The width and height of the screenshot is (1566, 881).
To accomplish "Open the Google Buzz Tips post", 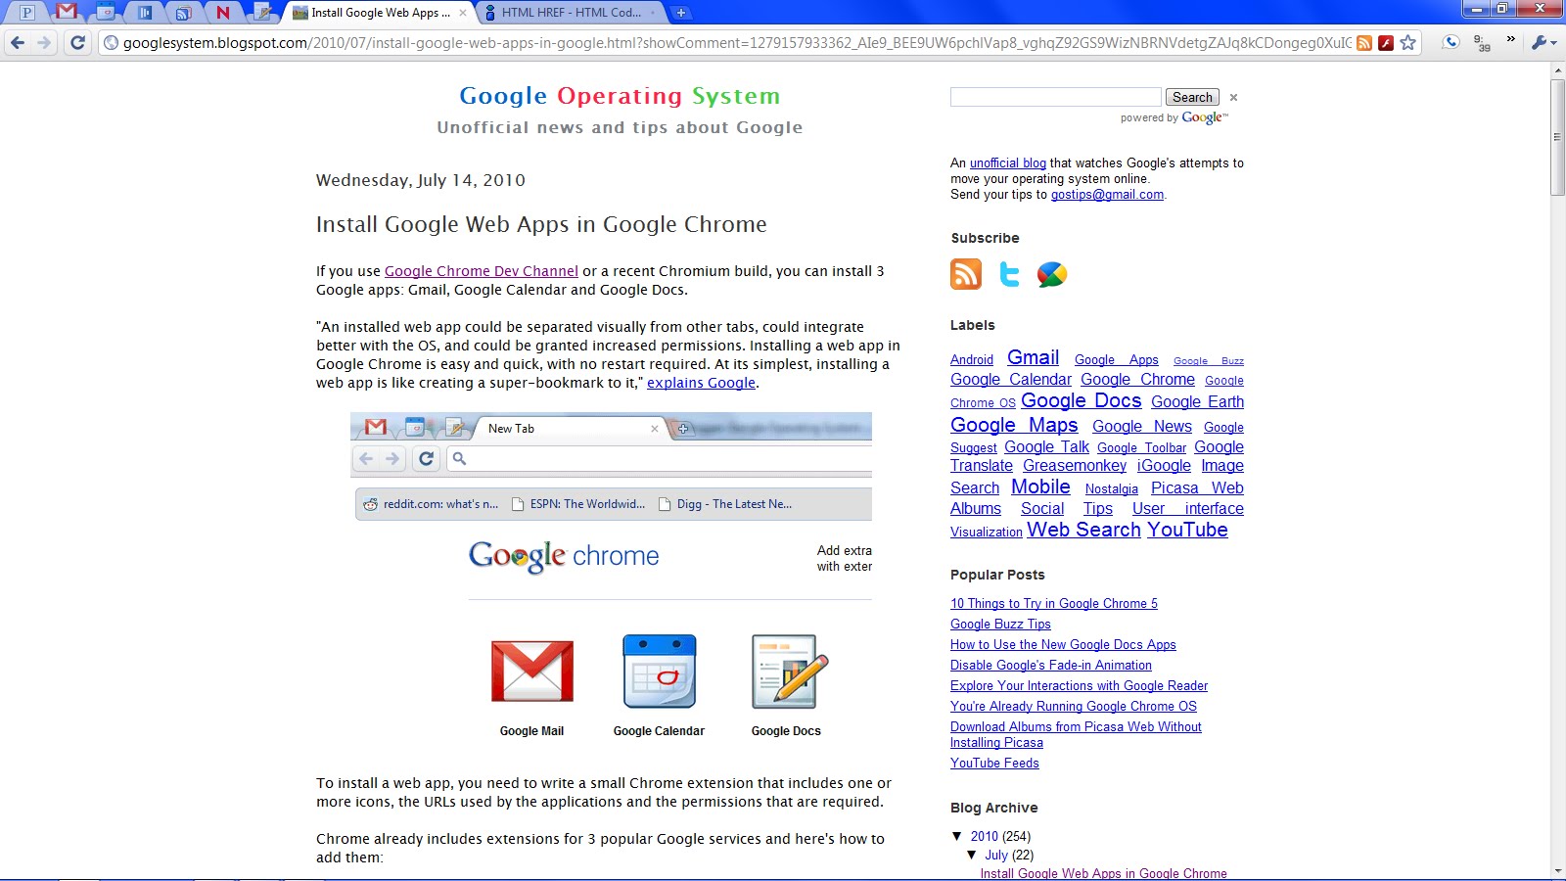I will (x=1000, y=625).
